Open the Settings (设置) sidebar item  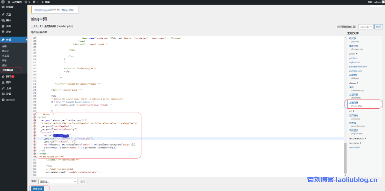pos(8,94)
